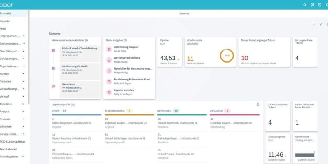
Task: Expand the Betriebswirtsch... sidebar chevron
Action: click(x=24, y=44)
